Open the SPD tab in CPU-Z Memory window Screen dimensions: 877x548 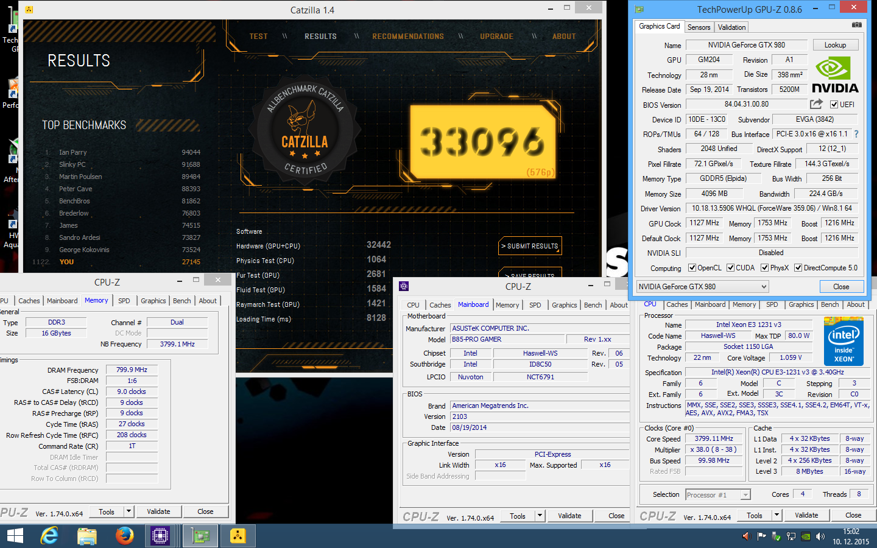click(x=124, y=301)
